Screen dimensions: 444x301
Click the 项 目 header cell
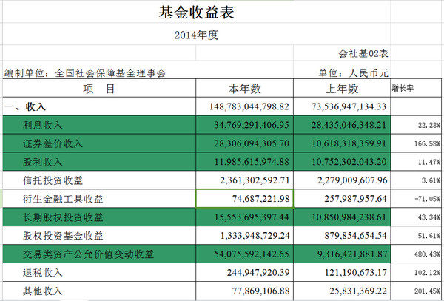click(x=99, y=89)
